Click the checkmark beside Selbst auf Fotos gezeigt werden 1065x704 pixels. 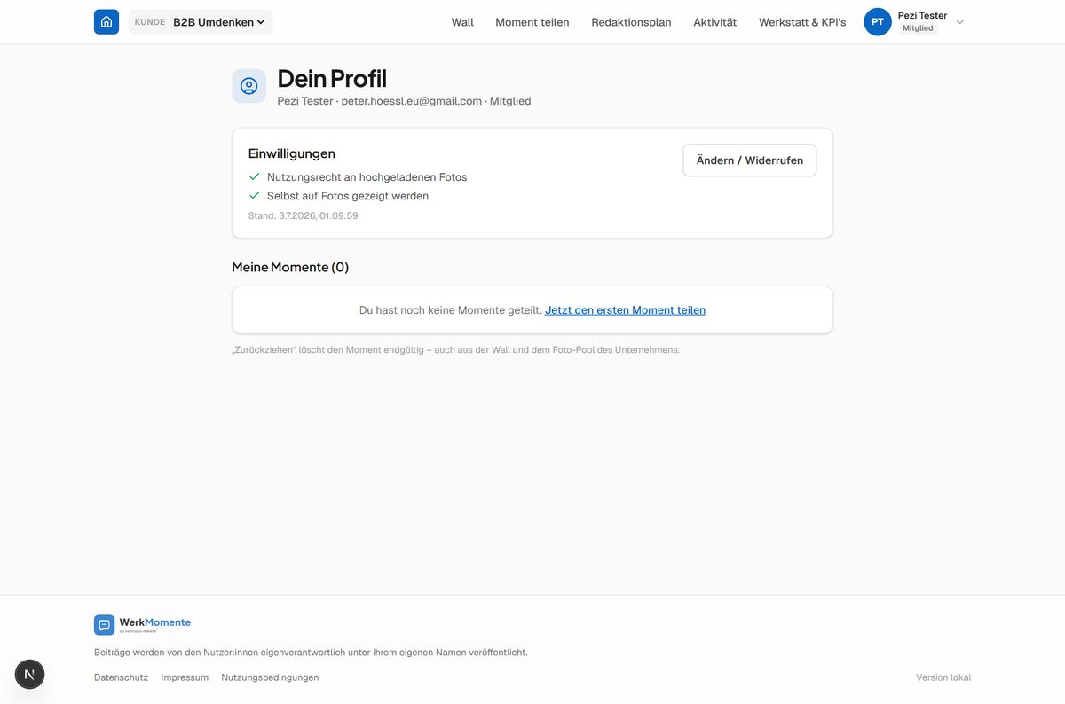coord(255,196)
